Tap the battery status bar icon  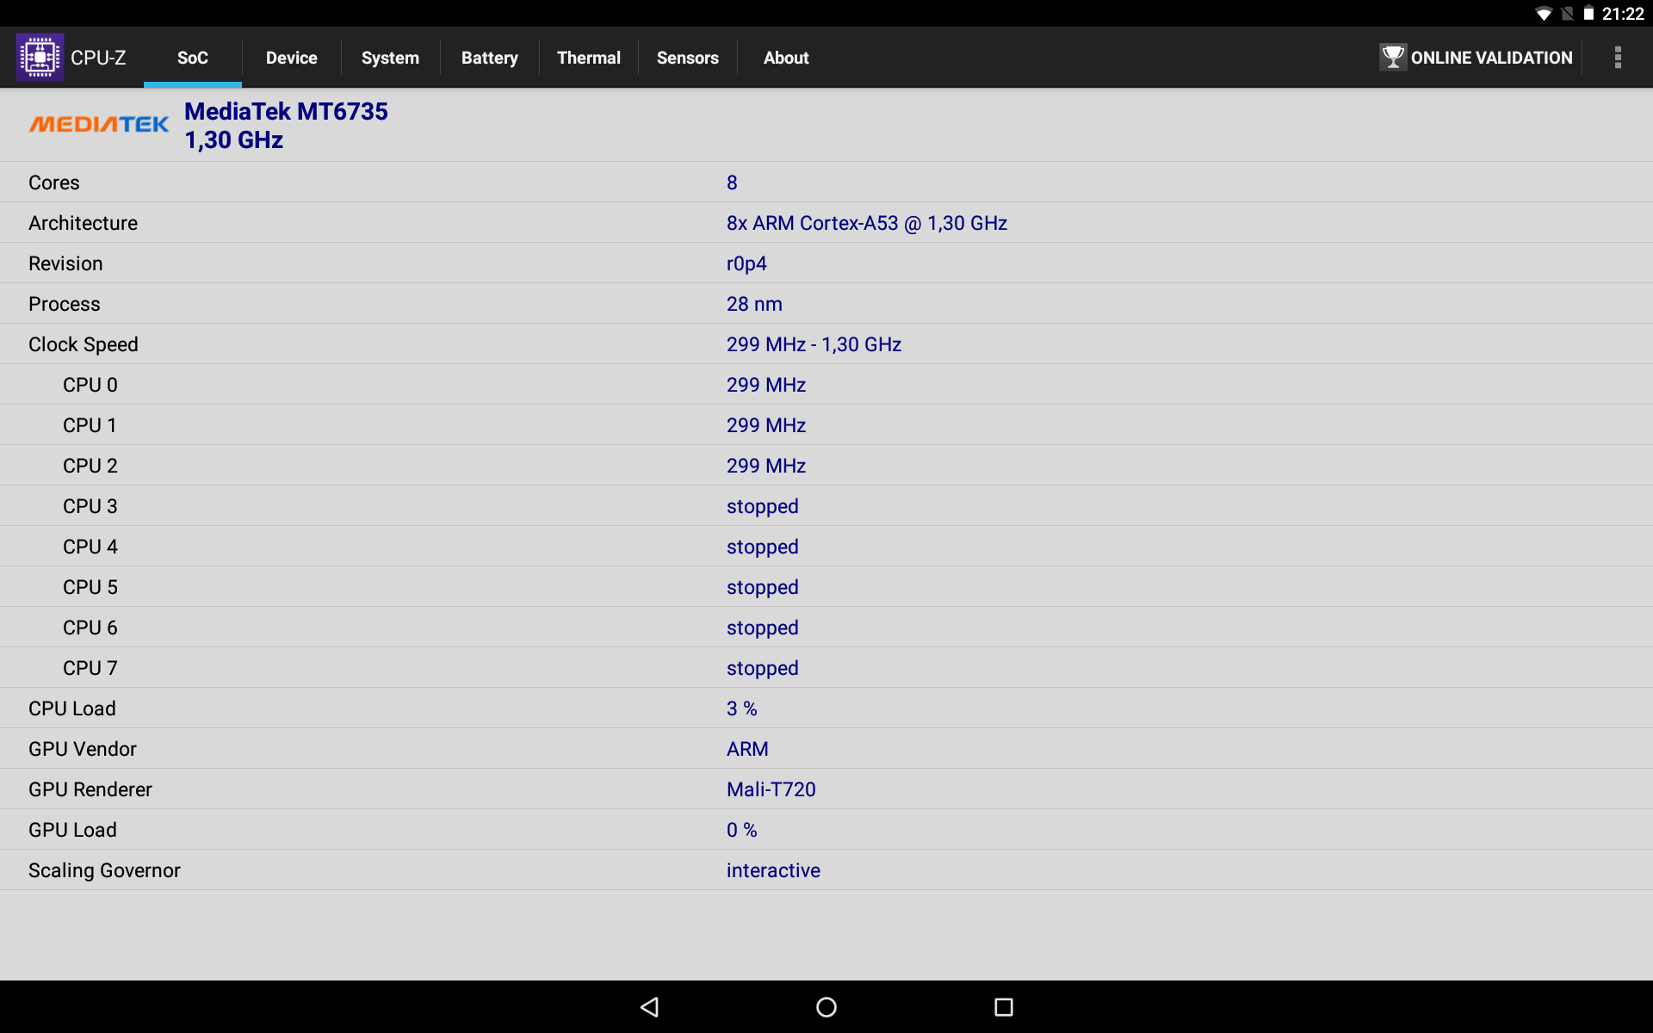[x=1588, y=14]
